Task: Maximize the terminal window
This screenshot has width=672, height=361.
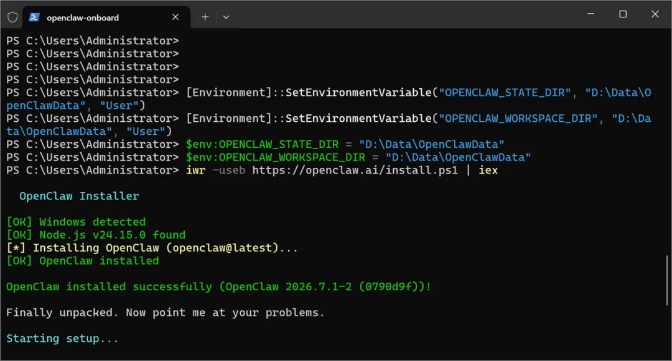Action: coord(623,14)
